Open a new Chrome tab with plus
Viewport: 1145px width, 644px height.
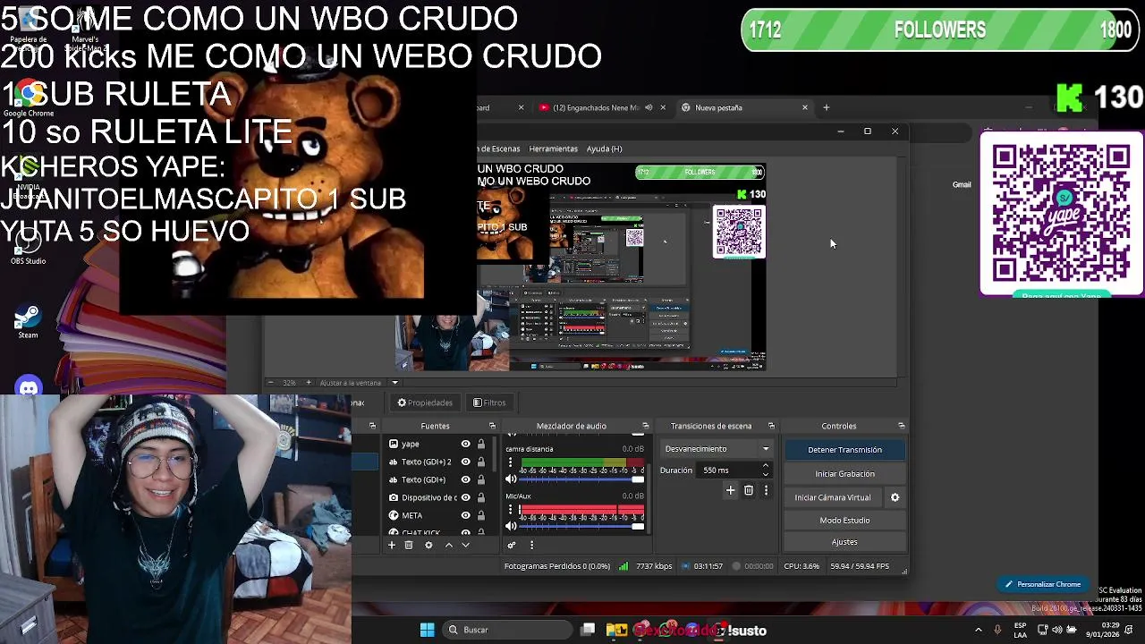point(826,107)
